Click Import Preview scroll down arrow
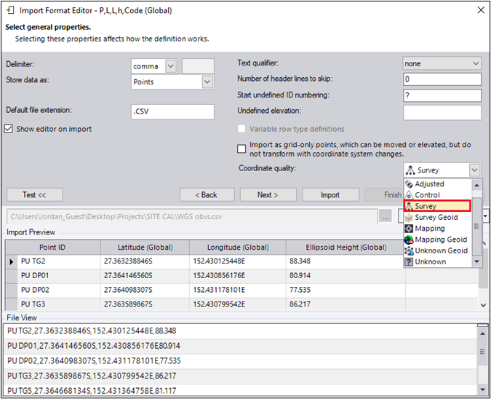This screenshot has height=399, width=491. 483,305
